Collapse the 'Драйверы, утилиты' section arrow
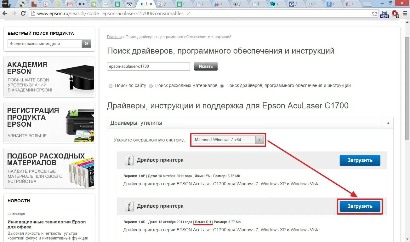 click(388, 123)
